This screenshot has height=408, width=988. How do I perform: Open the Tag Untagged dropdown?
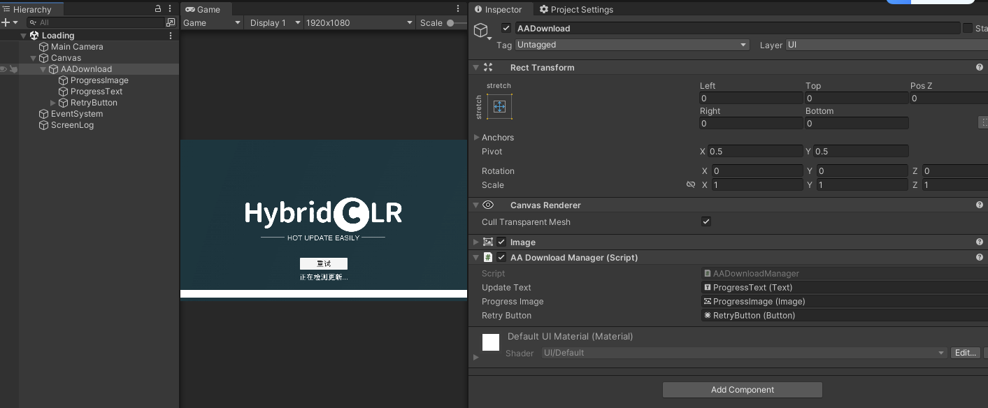point(632,45)
